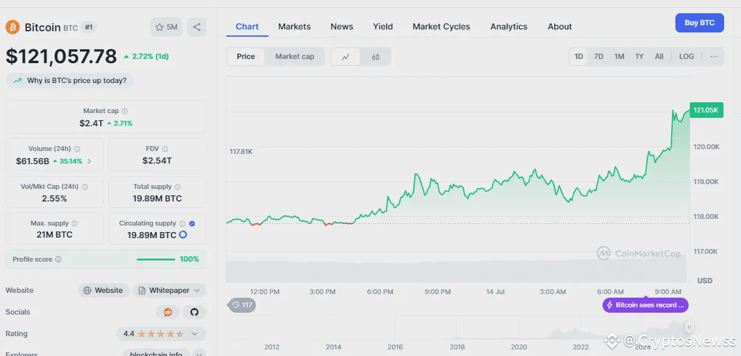
Task: Click the Total supply info icon
Action: click(178, 187)
